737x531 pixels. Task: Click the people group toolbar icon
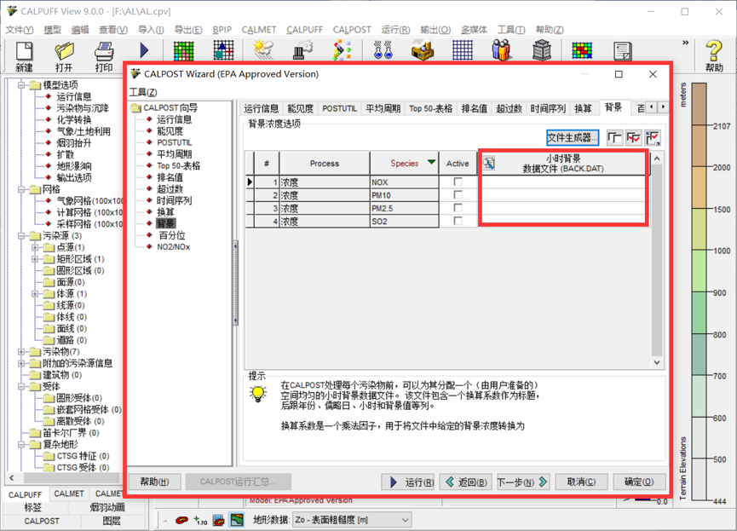tap(502, 50)
